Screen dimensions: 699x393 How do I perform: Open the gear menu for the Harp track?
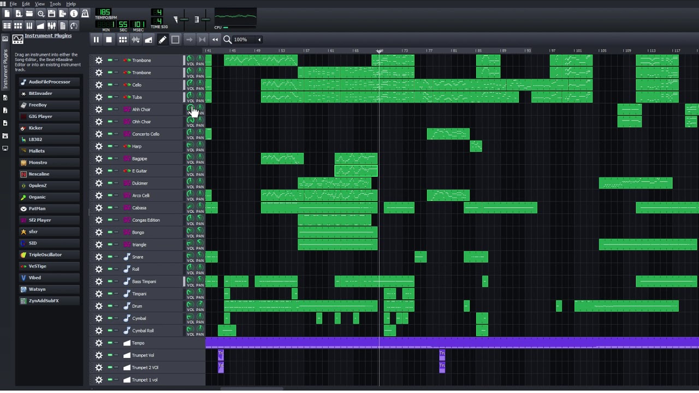(x=99, y=146)
